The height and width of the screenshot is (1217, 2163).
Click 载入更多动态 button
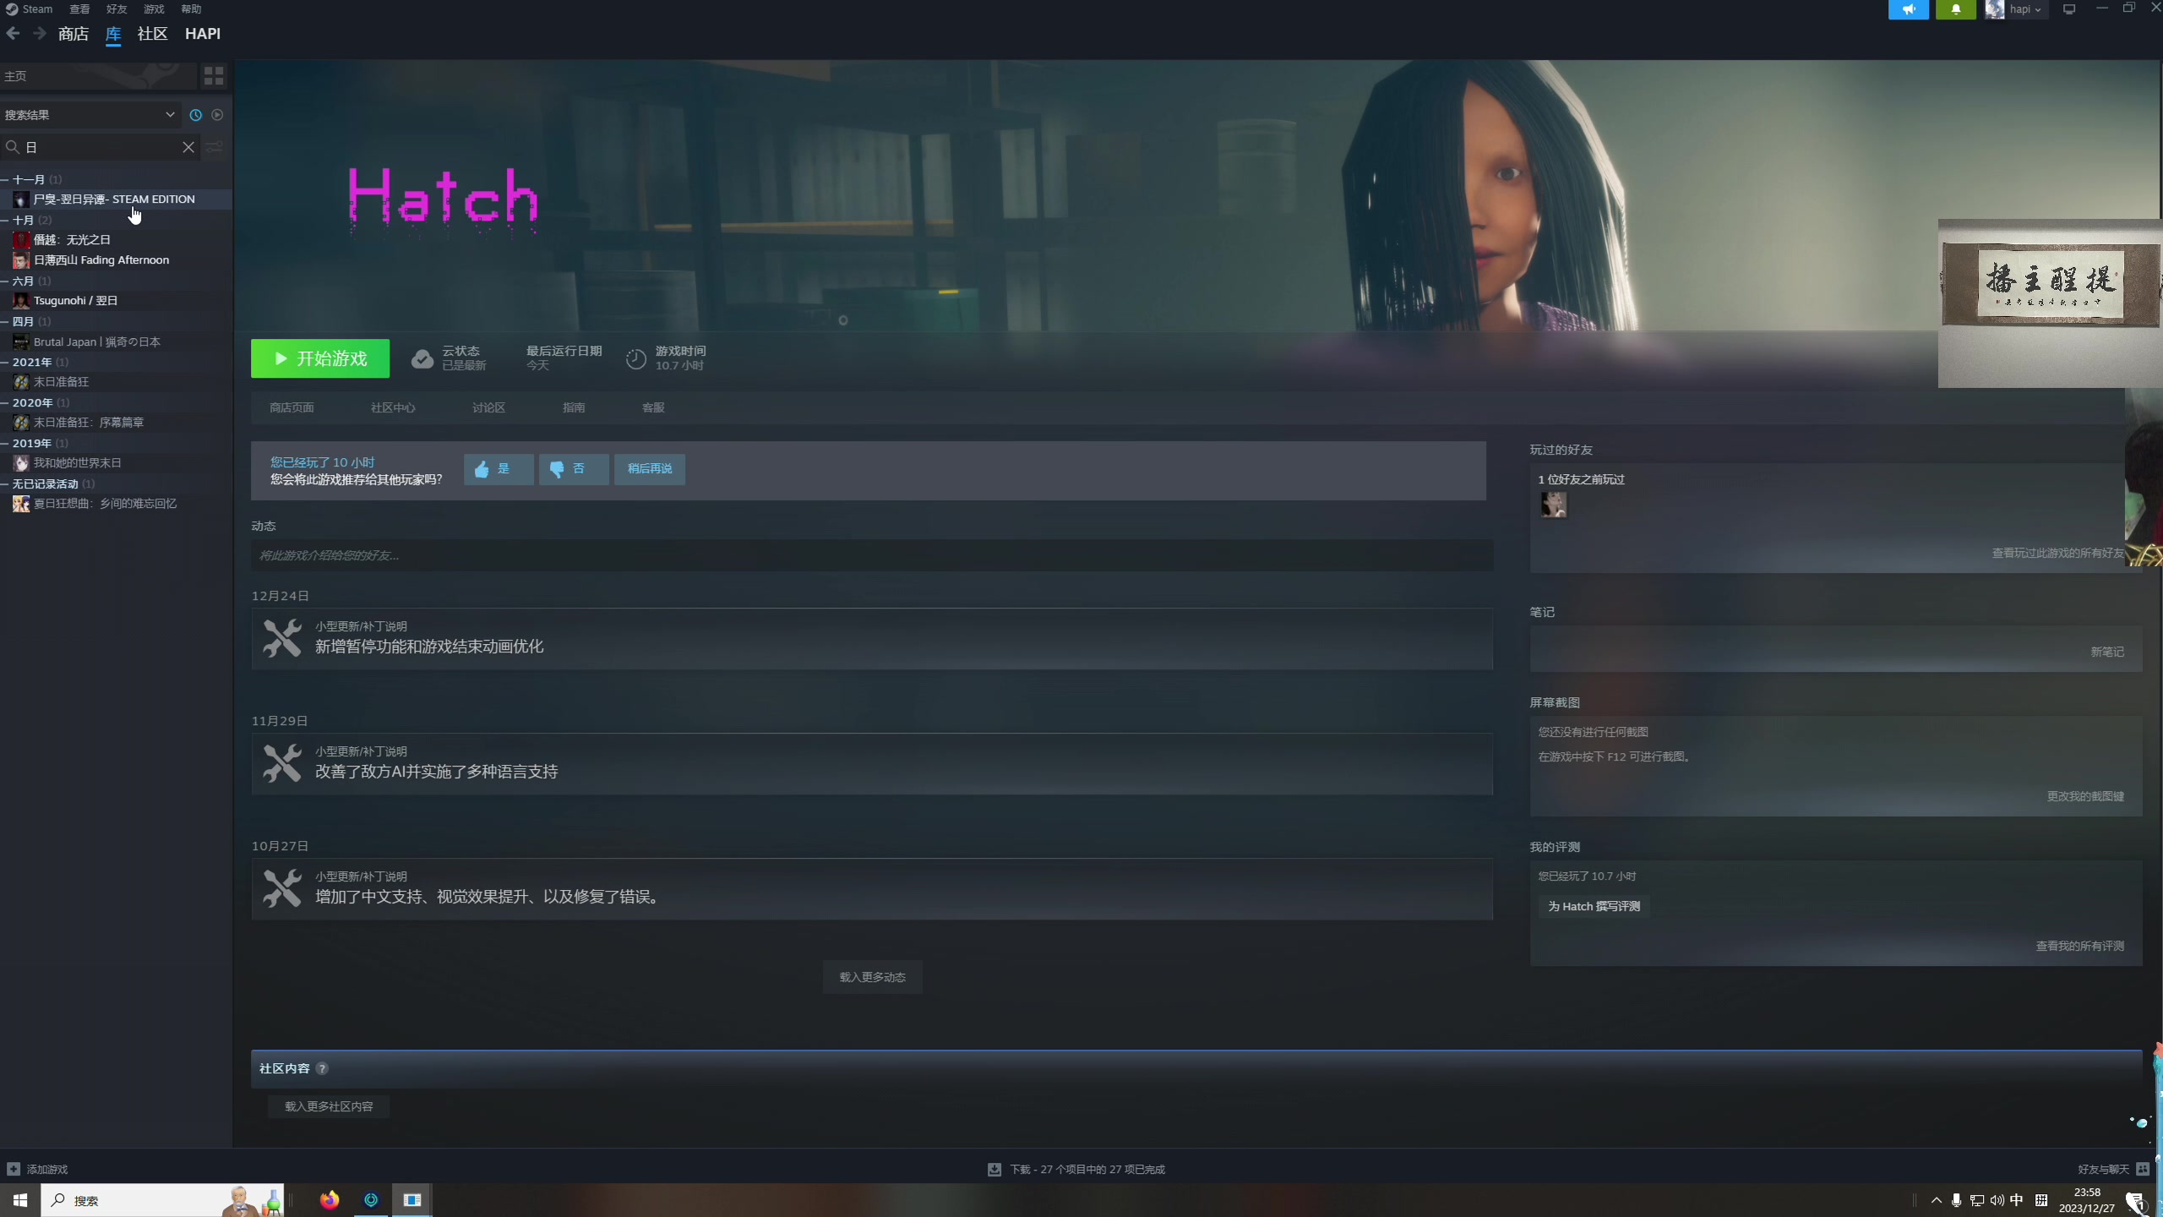872,978
